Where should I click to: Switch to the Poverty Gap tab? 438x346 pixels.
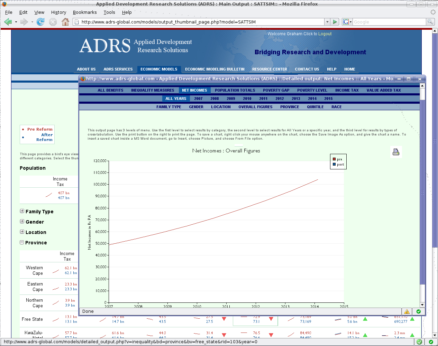point(276,90)
